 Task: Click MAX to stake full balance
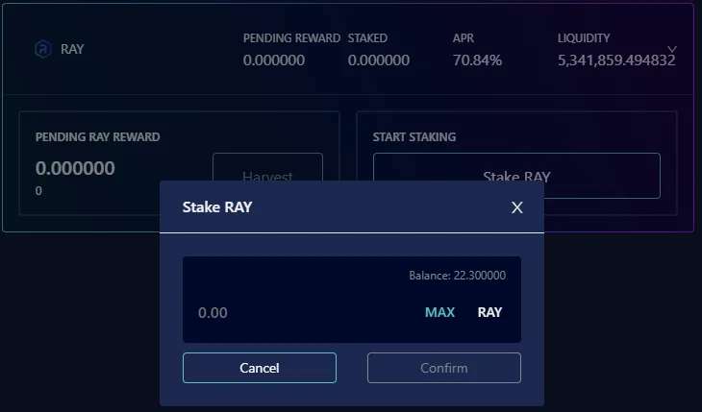(439, 312)
